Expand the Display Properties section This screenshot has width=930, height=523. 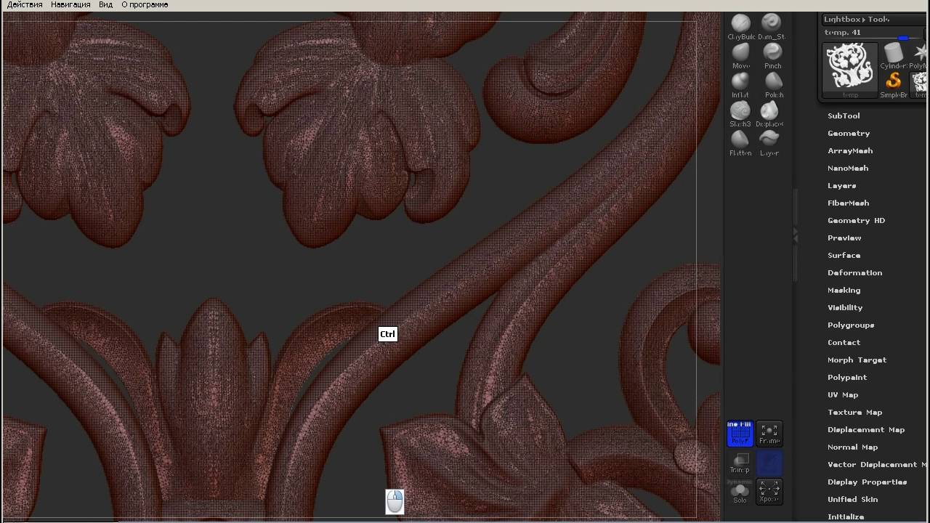[x=867, y=482]
